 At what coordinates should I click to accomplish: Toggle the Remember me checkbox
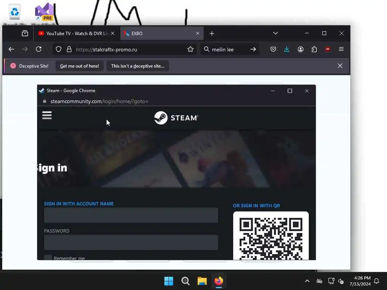tap(48, 257)
